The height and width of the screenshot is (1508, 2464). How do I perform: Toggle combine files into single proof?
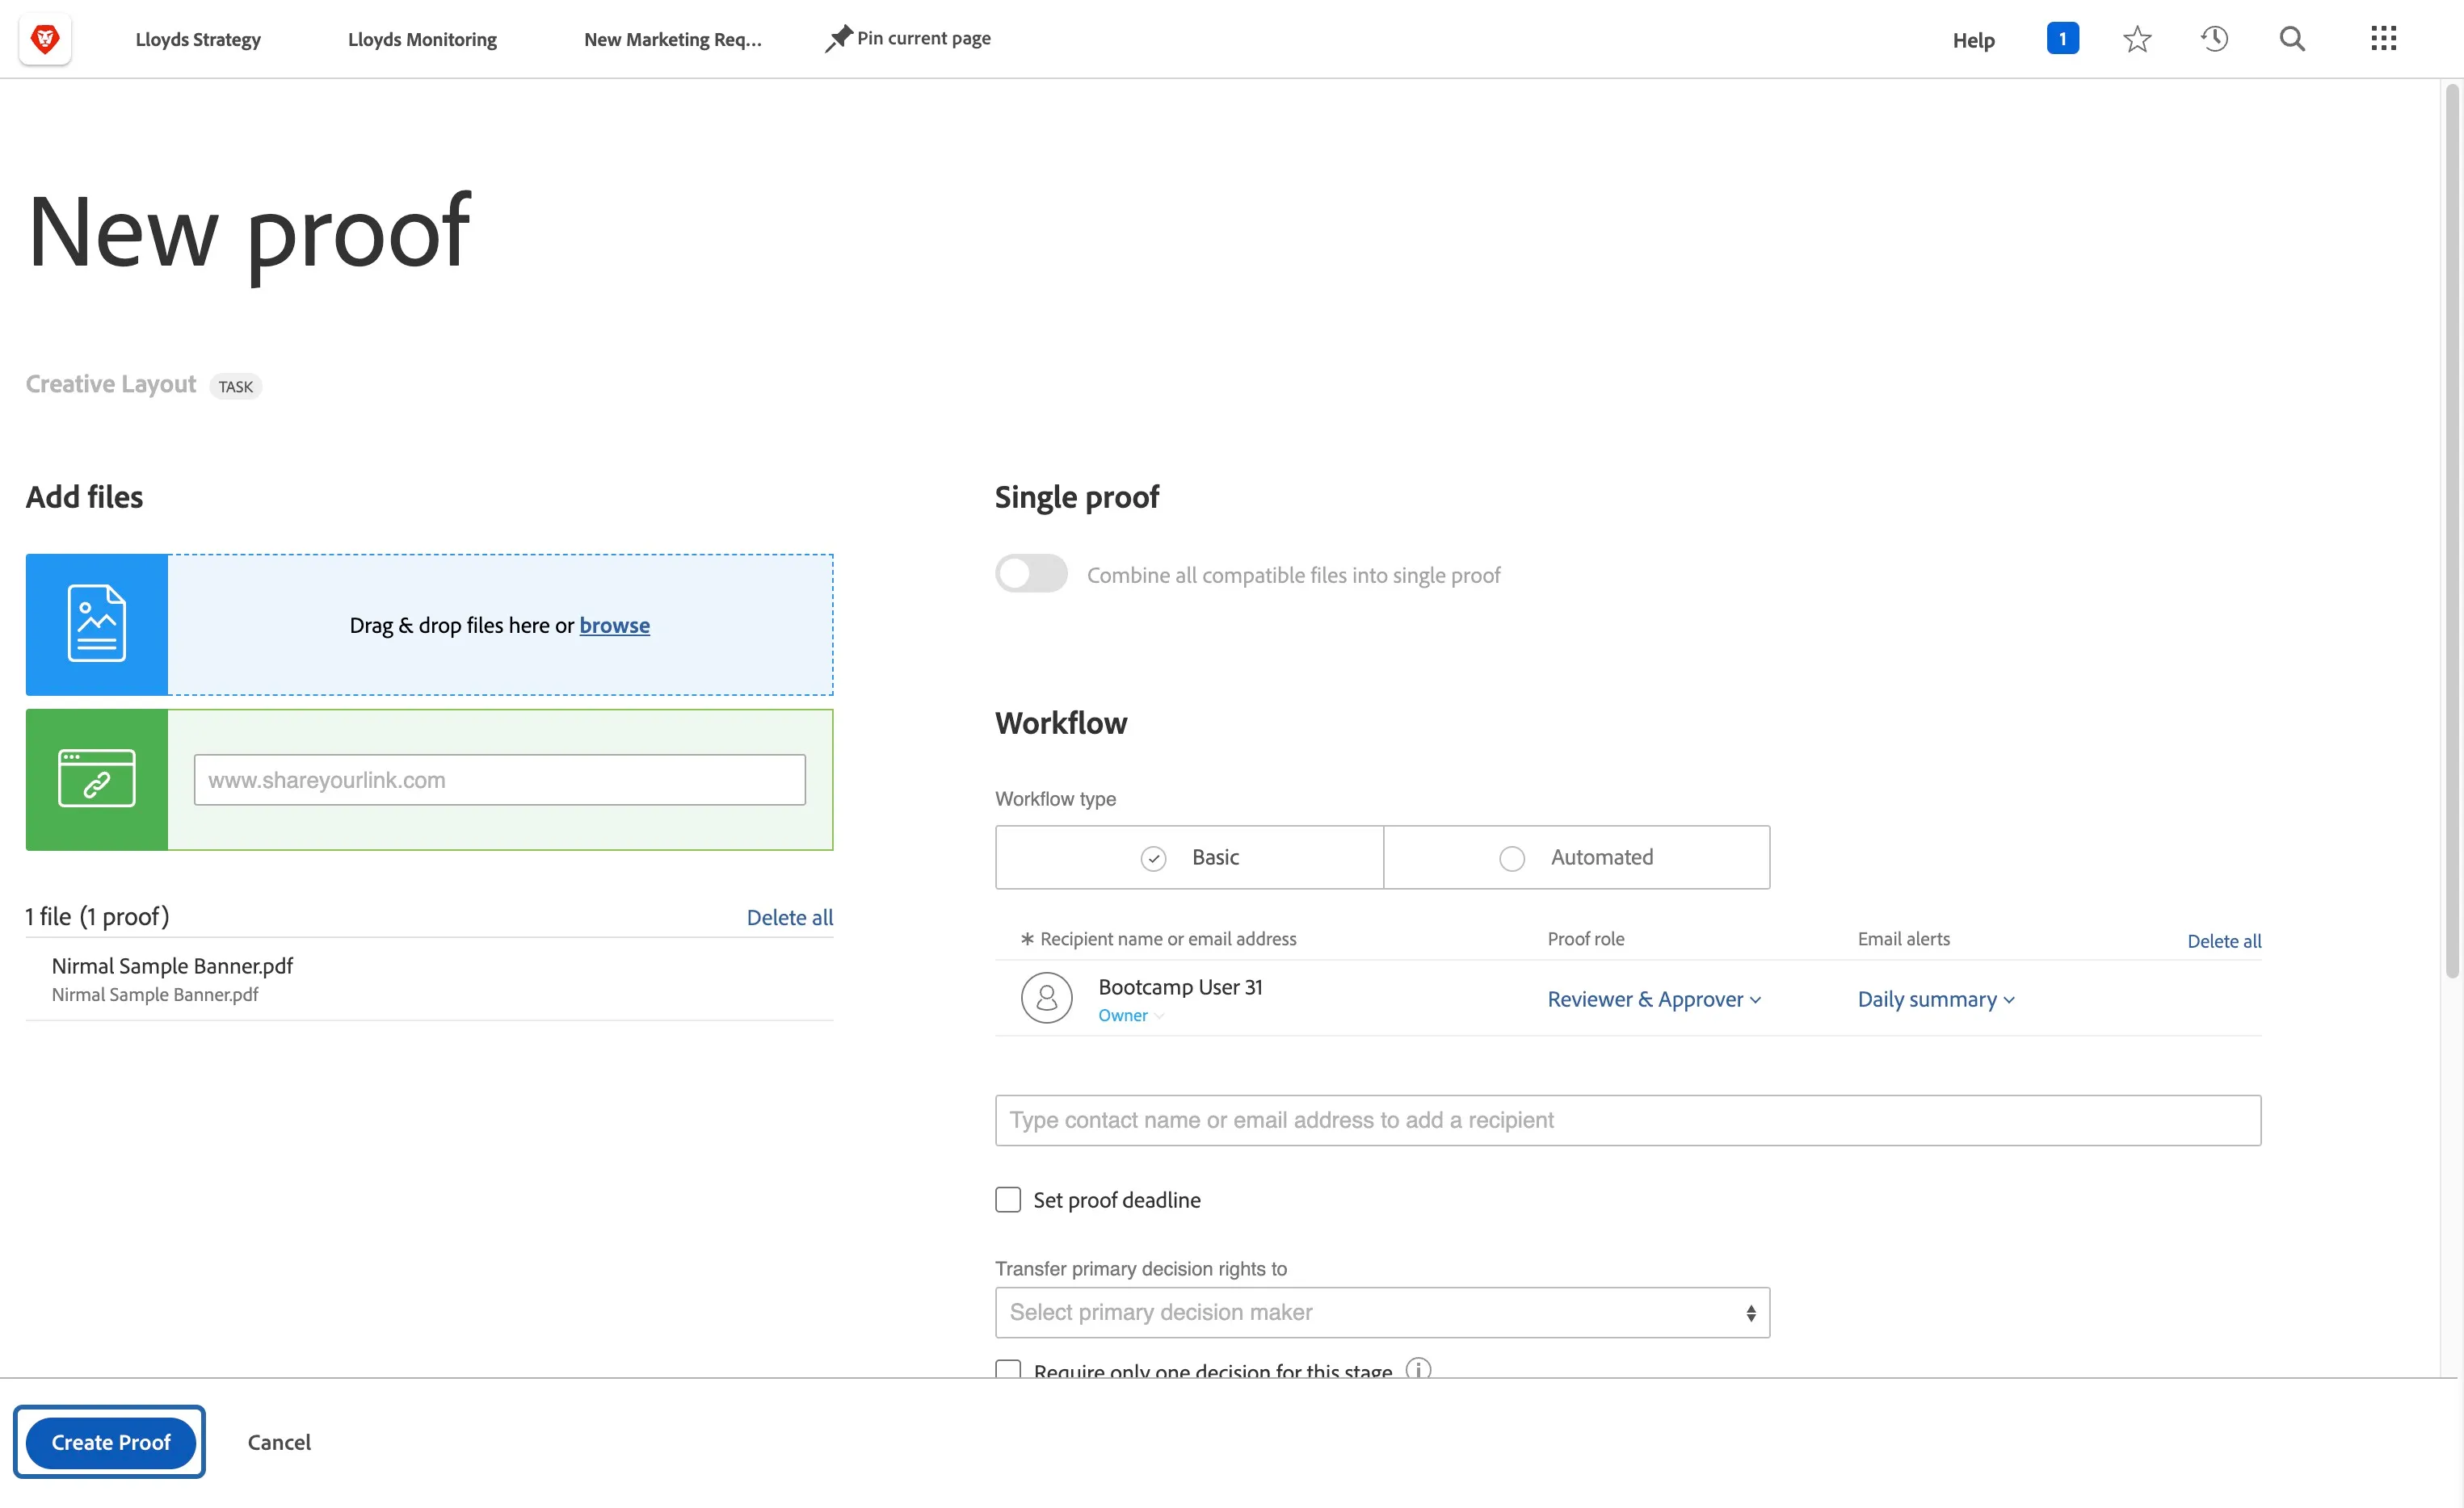click(x=1031, y=574)
